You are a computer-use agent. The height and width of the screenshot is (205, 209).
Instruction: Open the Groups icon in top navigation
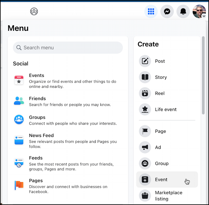coord(34,11)
